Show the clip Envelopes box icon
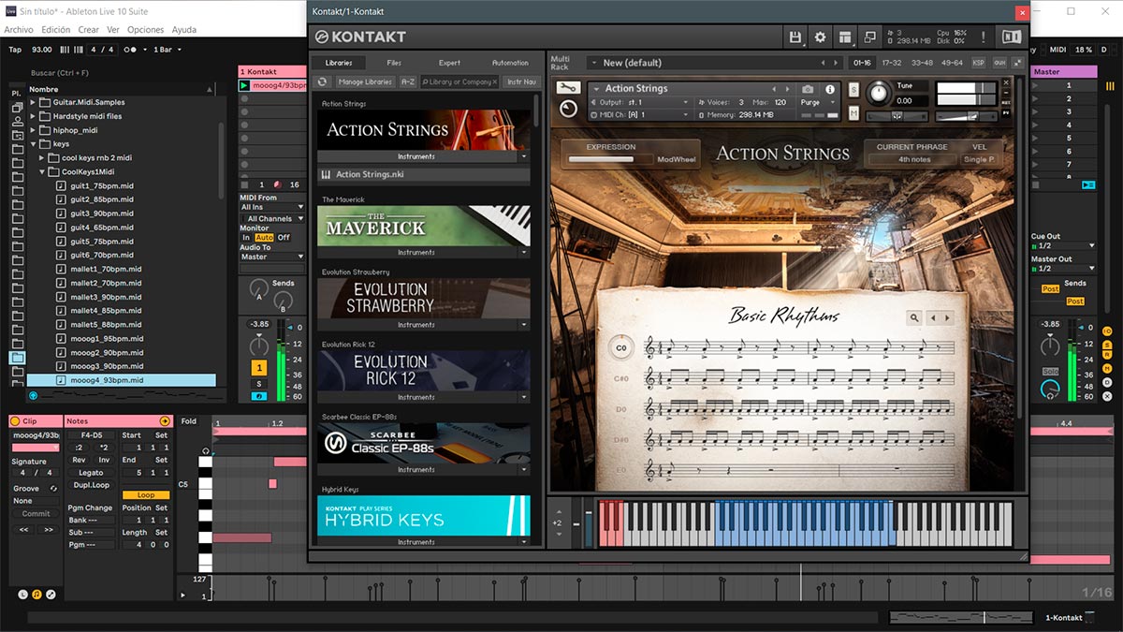 (51, 595)
